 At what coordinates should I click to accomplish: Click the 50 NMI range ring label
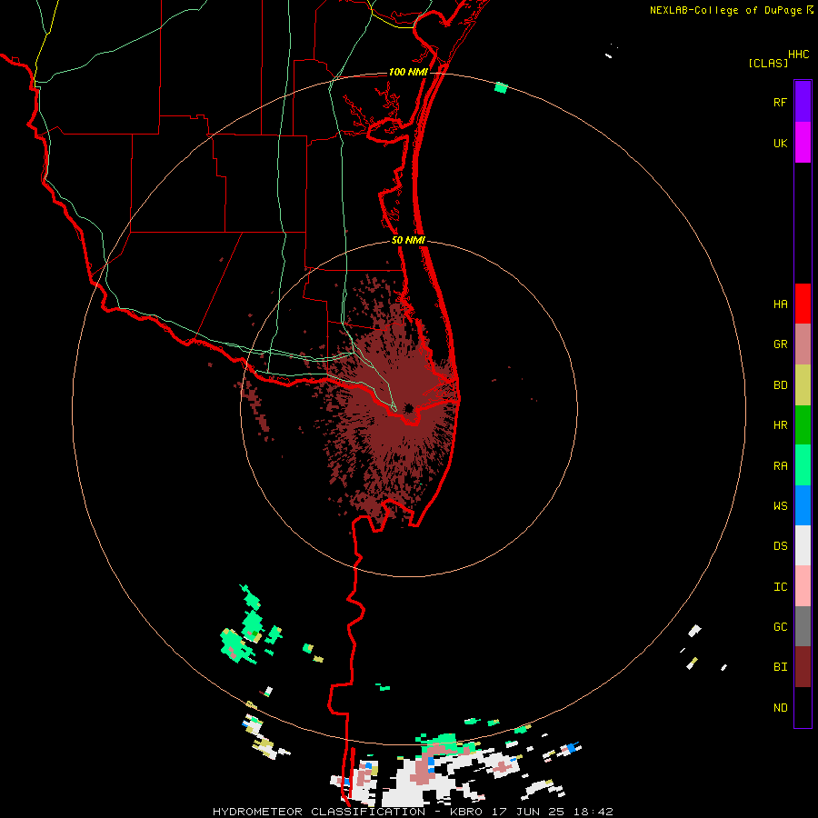pyautogui.click(x=408, y=240)
